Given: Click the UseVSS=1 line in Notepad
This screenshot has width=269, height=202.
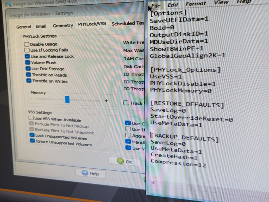Looking at the screenshot, I should 166,76.
